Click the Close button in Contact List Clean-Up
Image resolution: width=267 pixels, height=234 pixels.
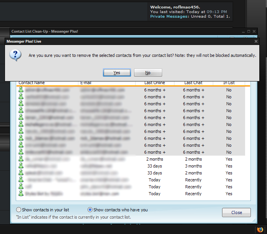[236, 212]
